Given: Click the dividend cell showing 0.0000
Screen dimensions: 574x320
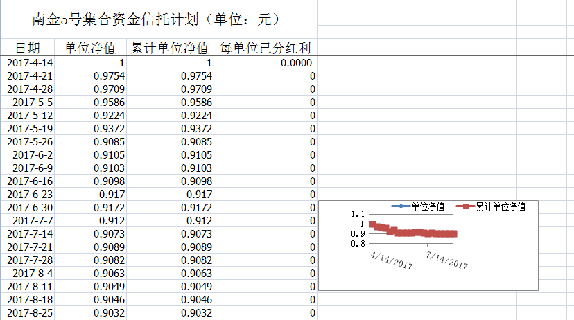Looking at the screenshot, I should point(296,63).
